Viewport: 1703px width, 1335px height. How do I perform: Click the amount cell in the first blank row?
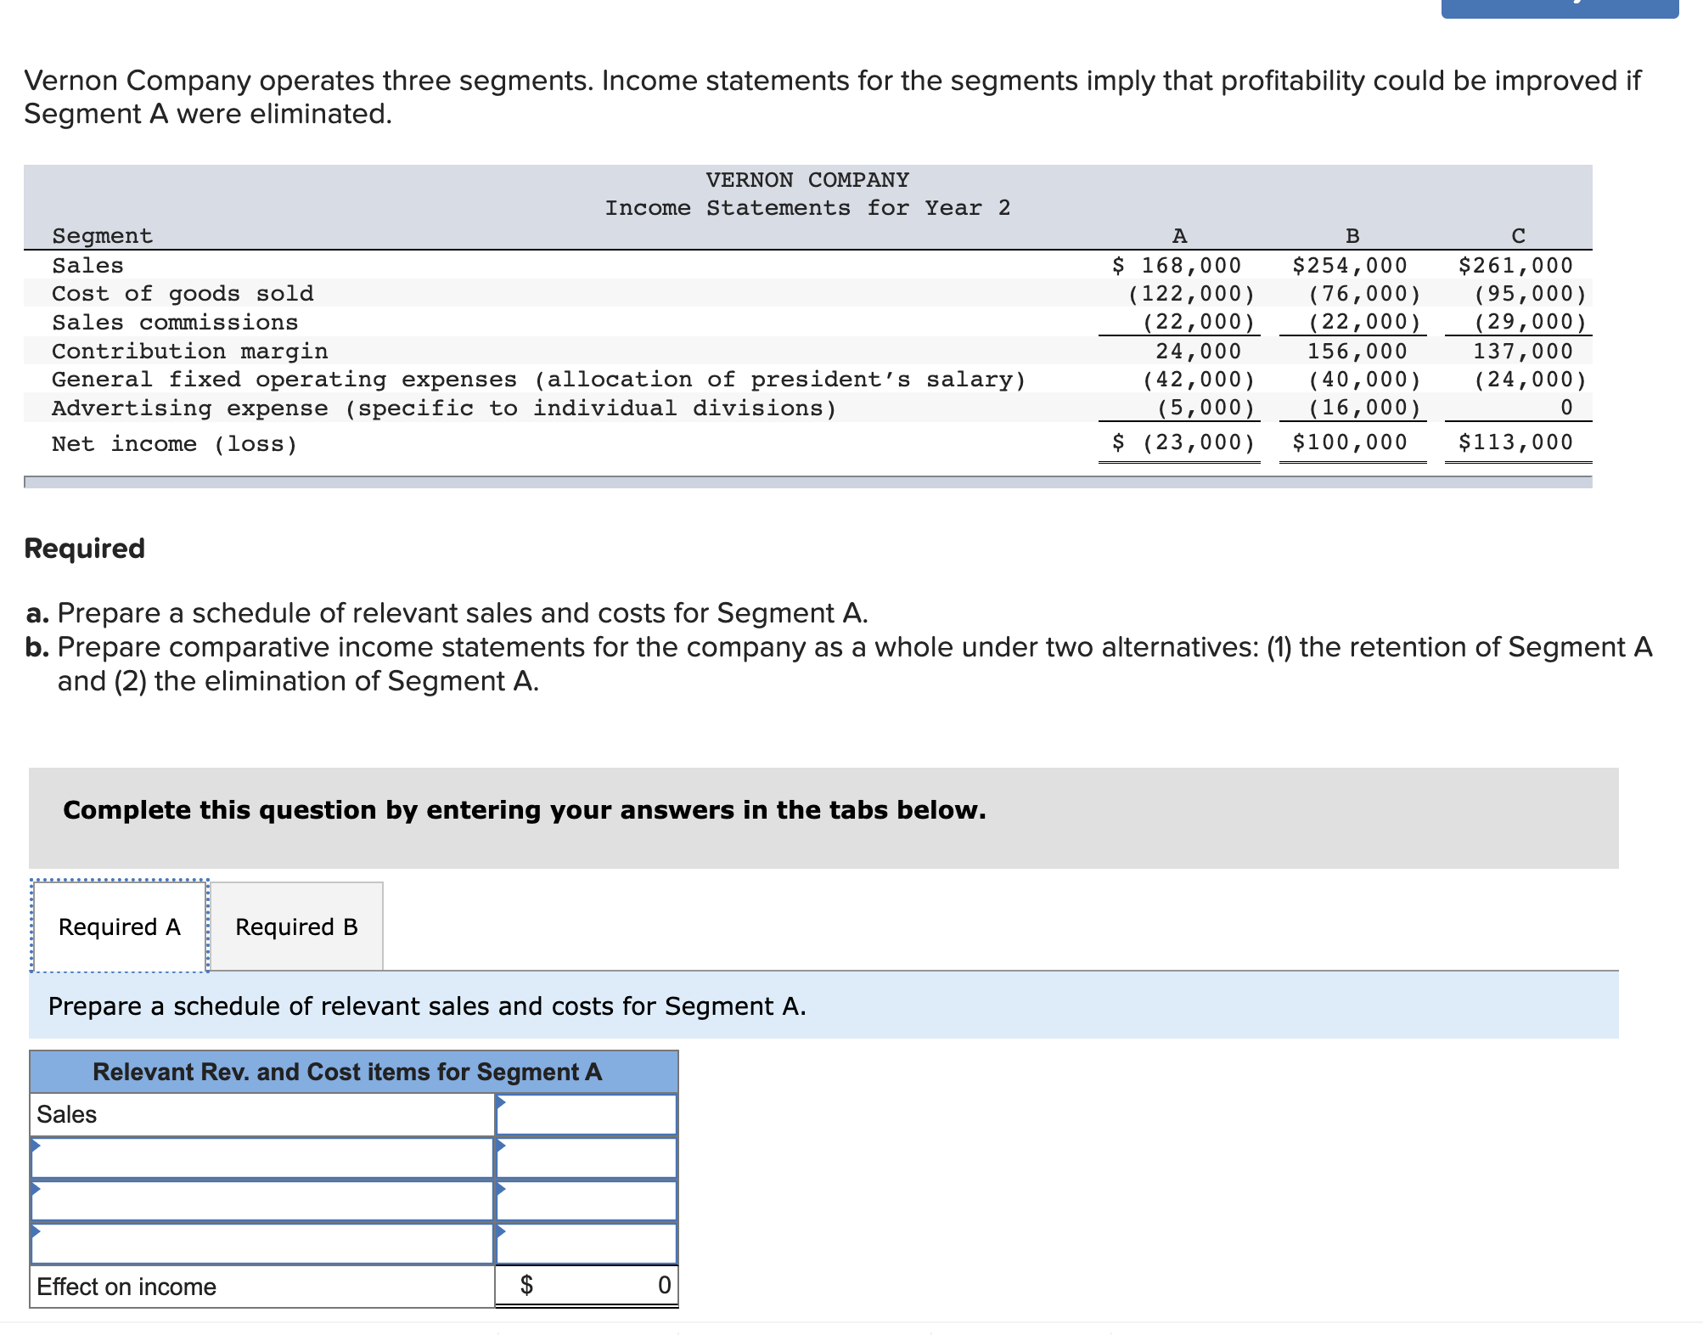pyautogui.click(x=587, y=1158)
